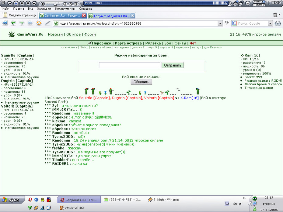Viewport: 283px width, 212px height.
Task: Pause Winamp playback
Action: 22,3
